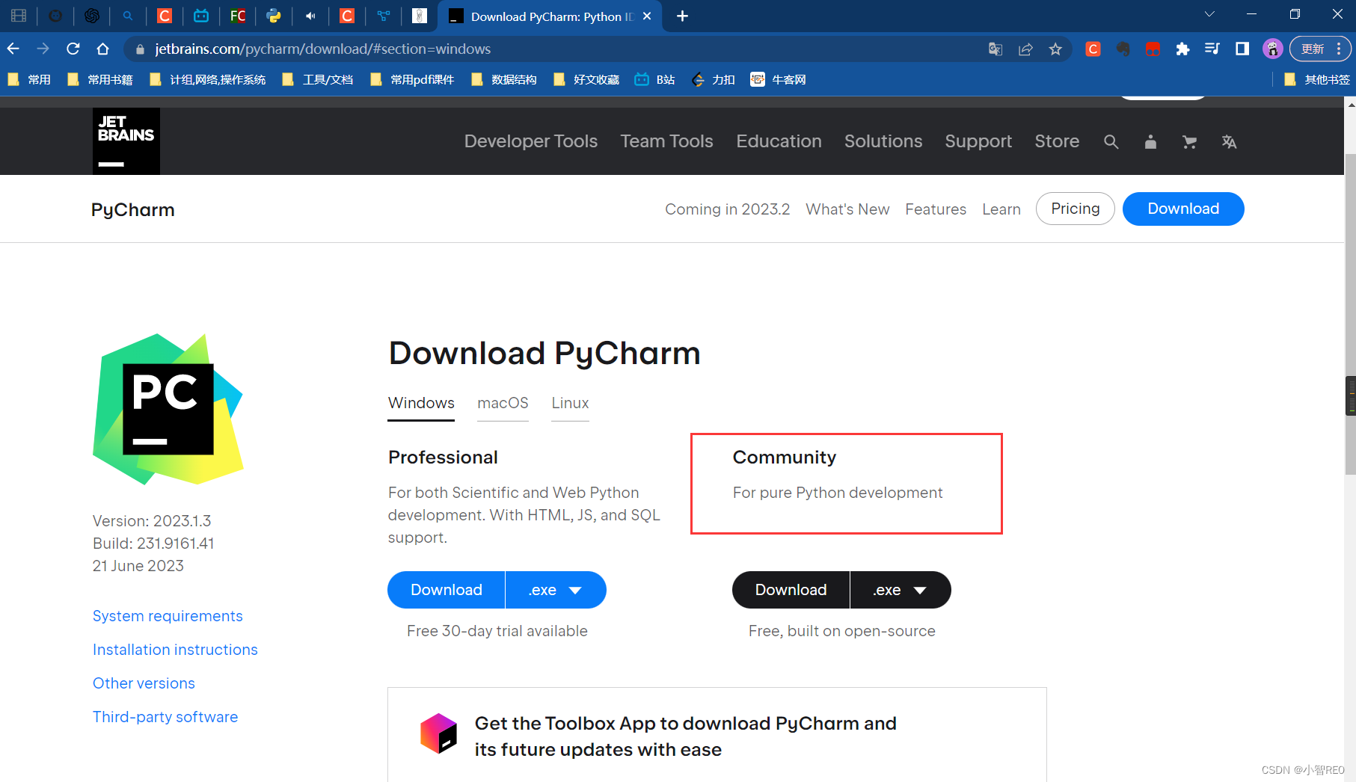Image resolution: width=1356 pixels, height=782 pixels.
Task: Click the blue Download button in subnav
Action: click(1183, 209)
